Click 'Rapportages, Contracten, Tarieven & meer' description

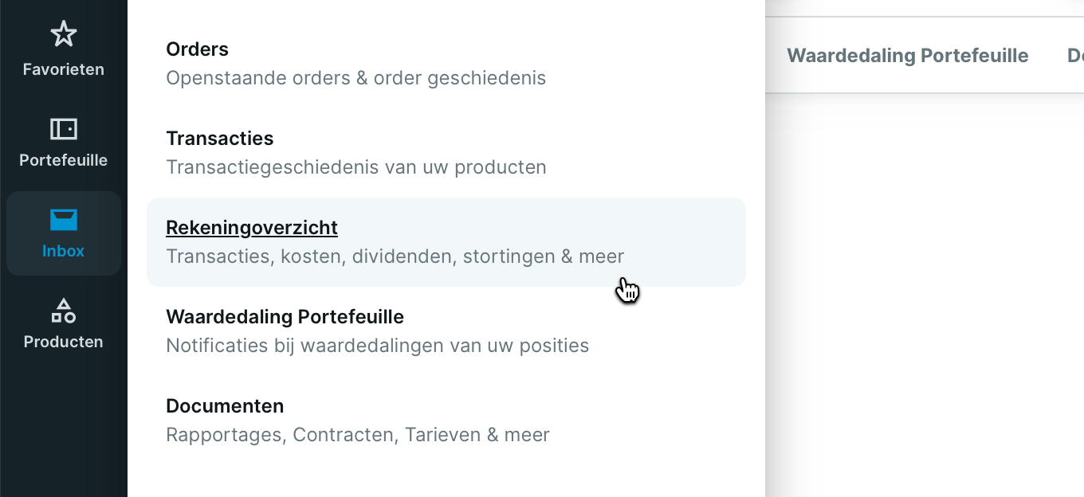pyautogui.click(x=357, y=435)
